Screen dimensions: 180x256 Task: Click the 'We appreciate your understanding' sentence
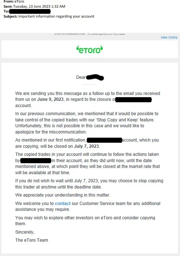62,195
